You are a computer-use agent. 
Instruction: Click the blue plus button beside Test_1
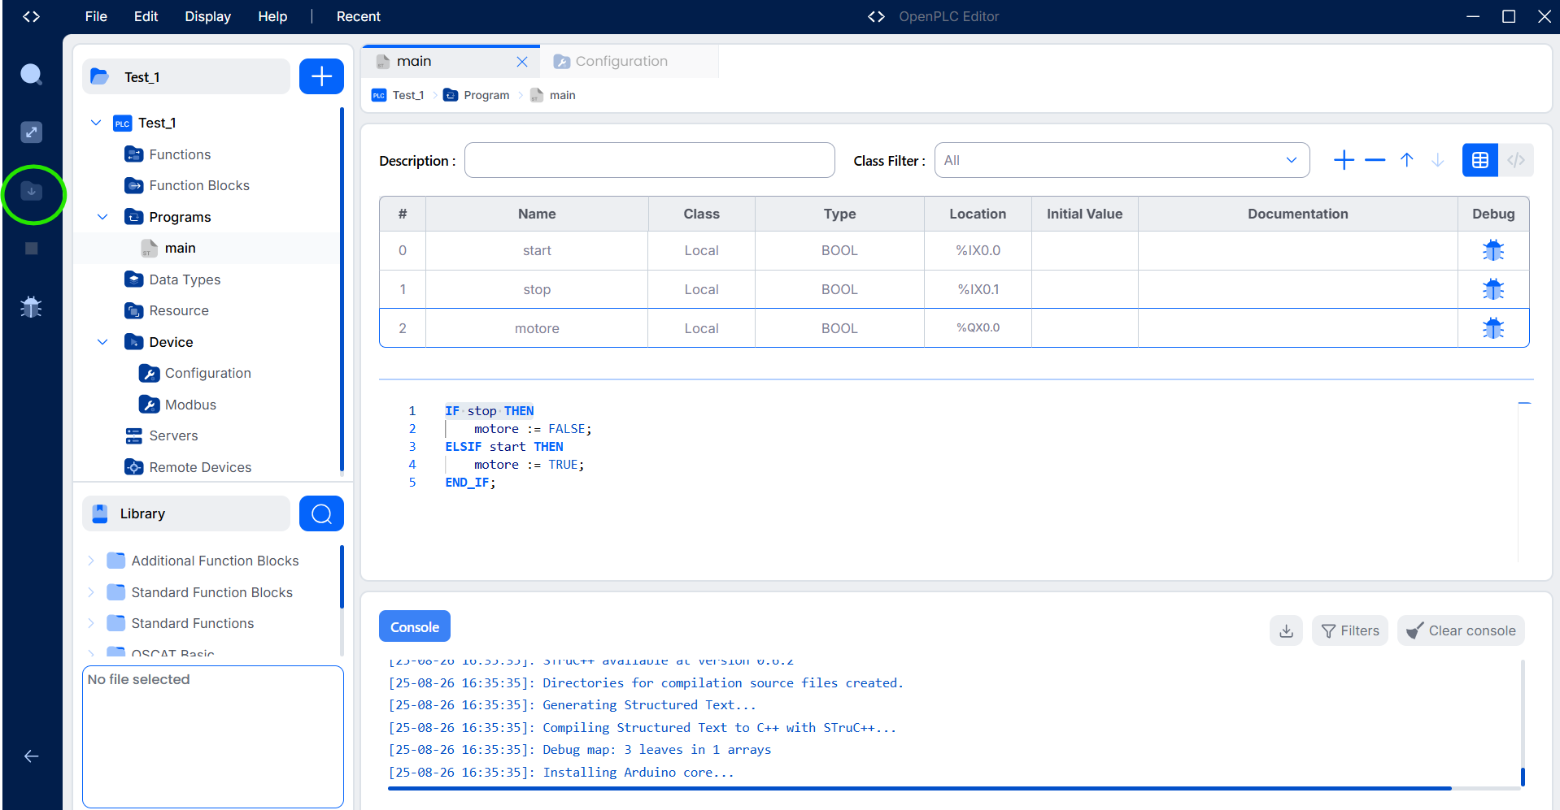tap(321, 76)
